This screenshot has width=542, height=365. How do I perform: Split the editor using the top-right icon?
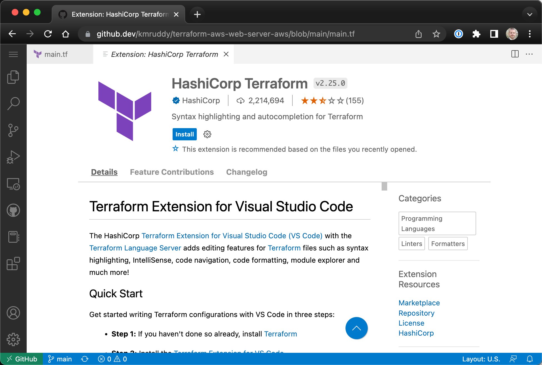[515, 54]
